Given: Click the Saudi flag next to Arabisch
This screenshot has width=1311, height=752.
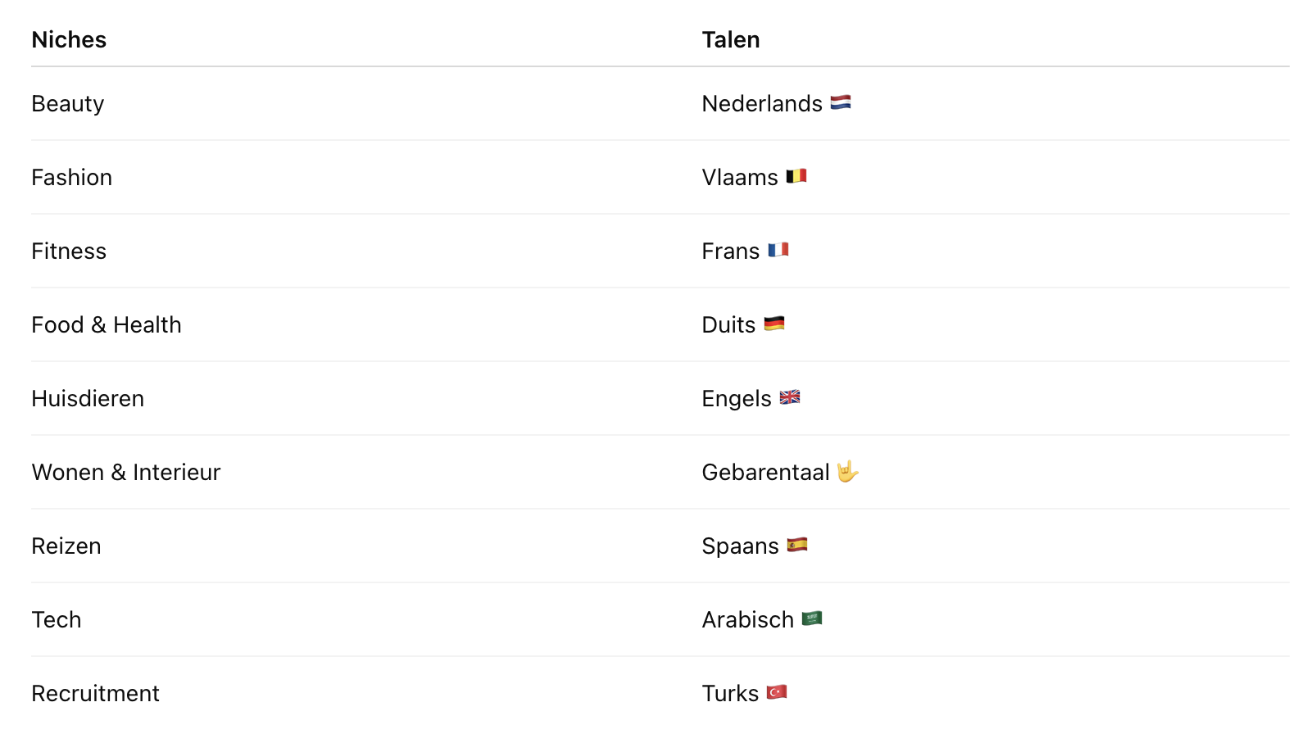Looking at the screenshot, I should click(x=812, y=618).
